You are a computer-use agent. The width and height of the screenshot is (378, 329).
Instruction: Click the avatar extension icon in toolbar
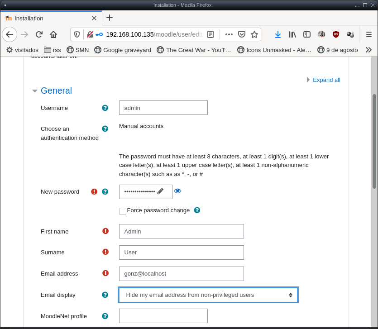(321, 34)
